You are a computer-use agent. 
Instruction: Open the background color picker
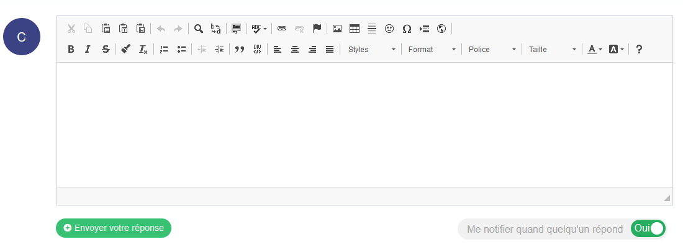617,49
